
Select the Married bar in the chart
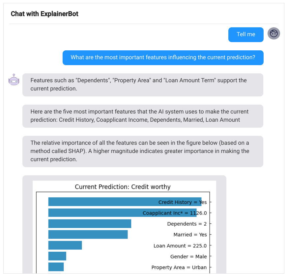[88, 235]
